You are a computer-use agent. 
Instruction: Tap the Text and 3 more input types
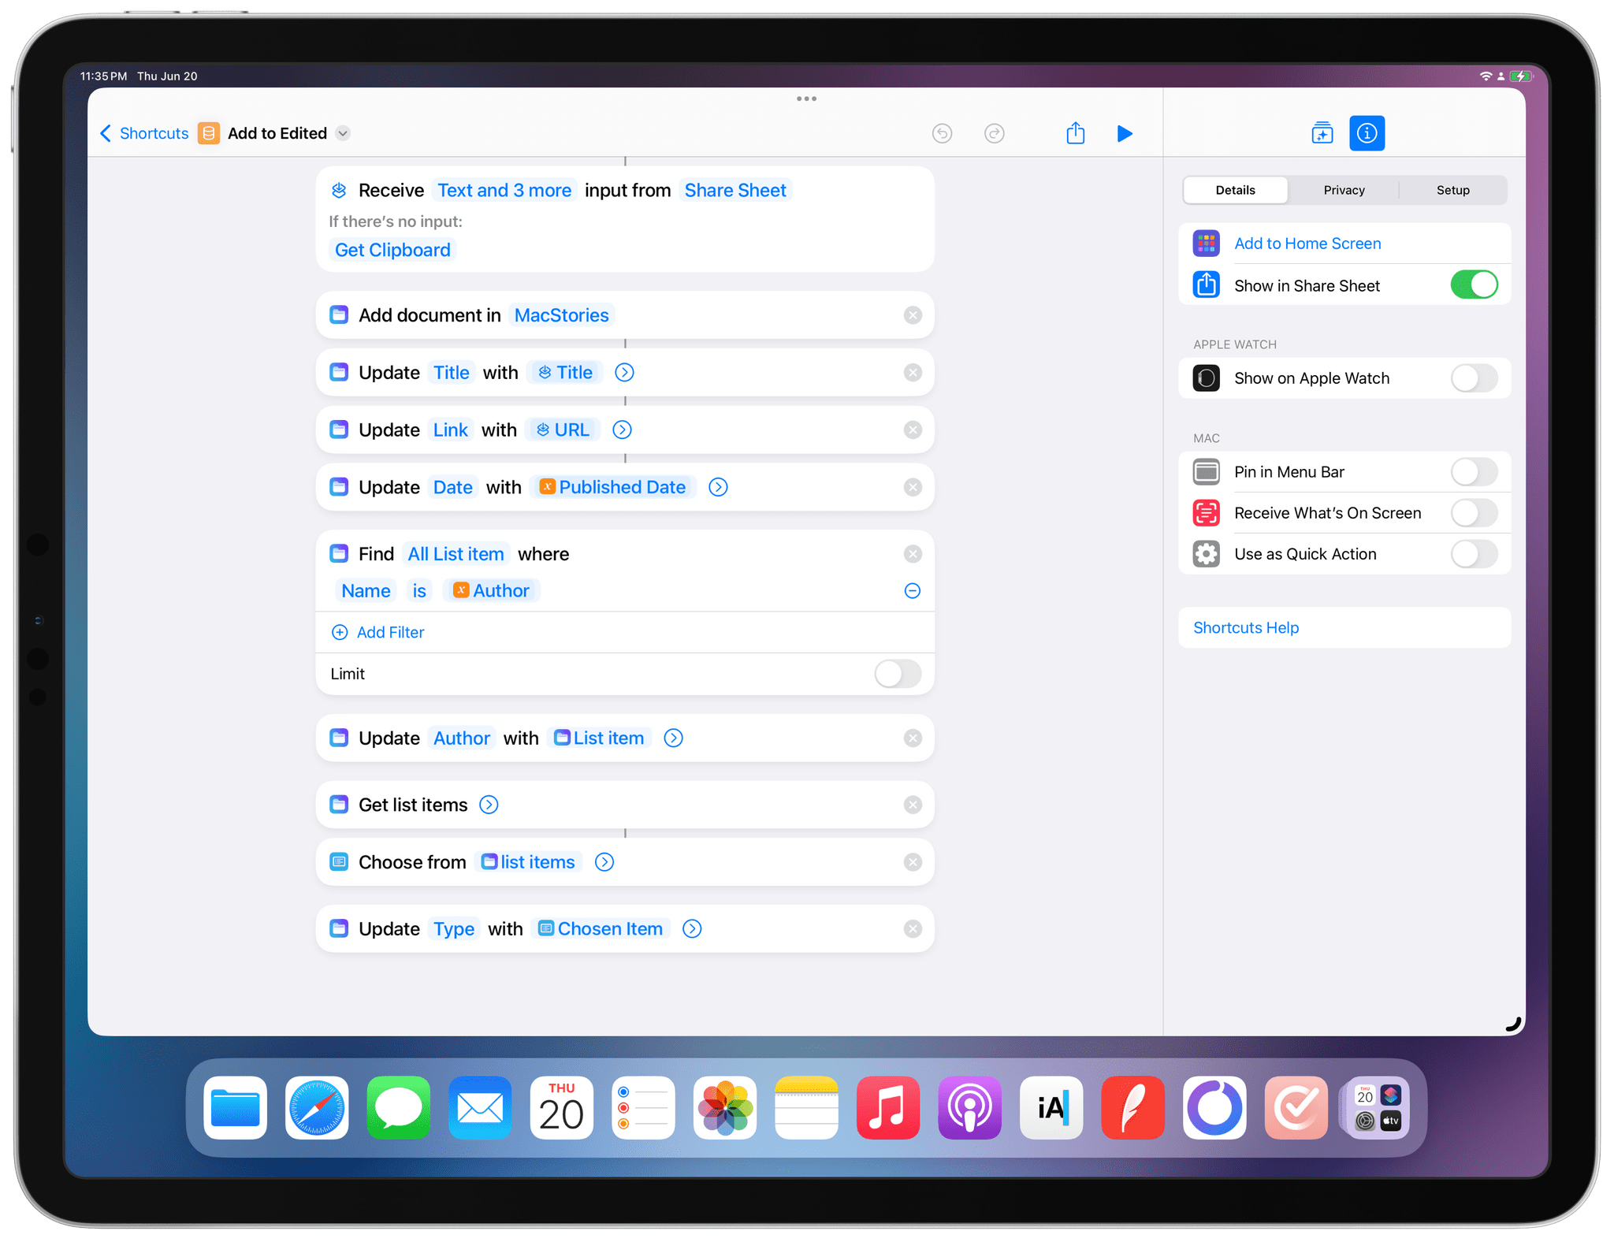[x=504, y=191]
